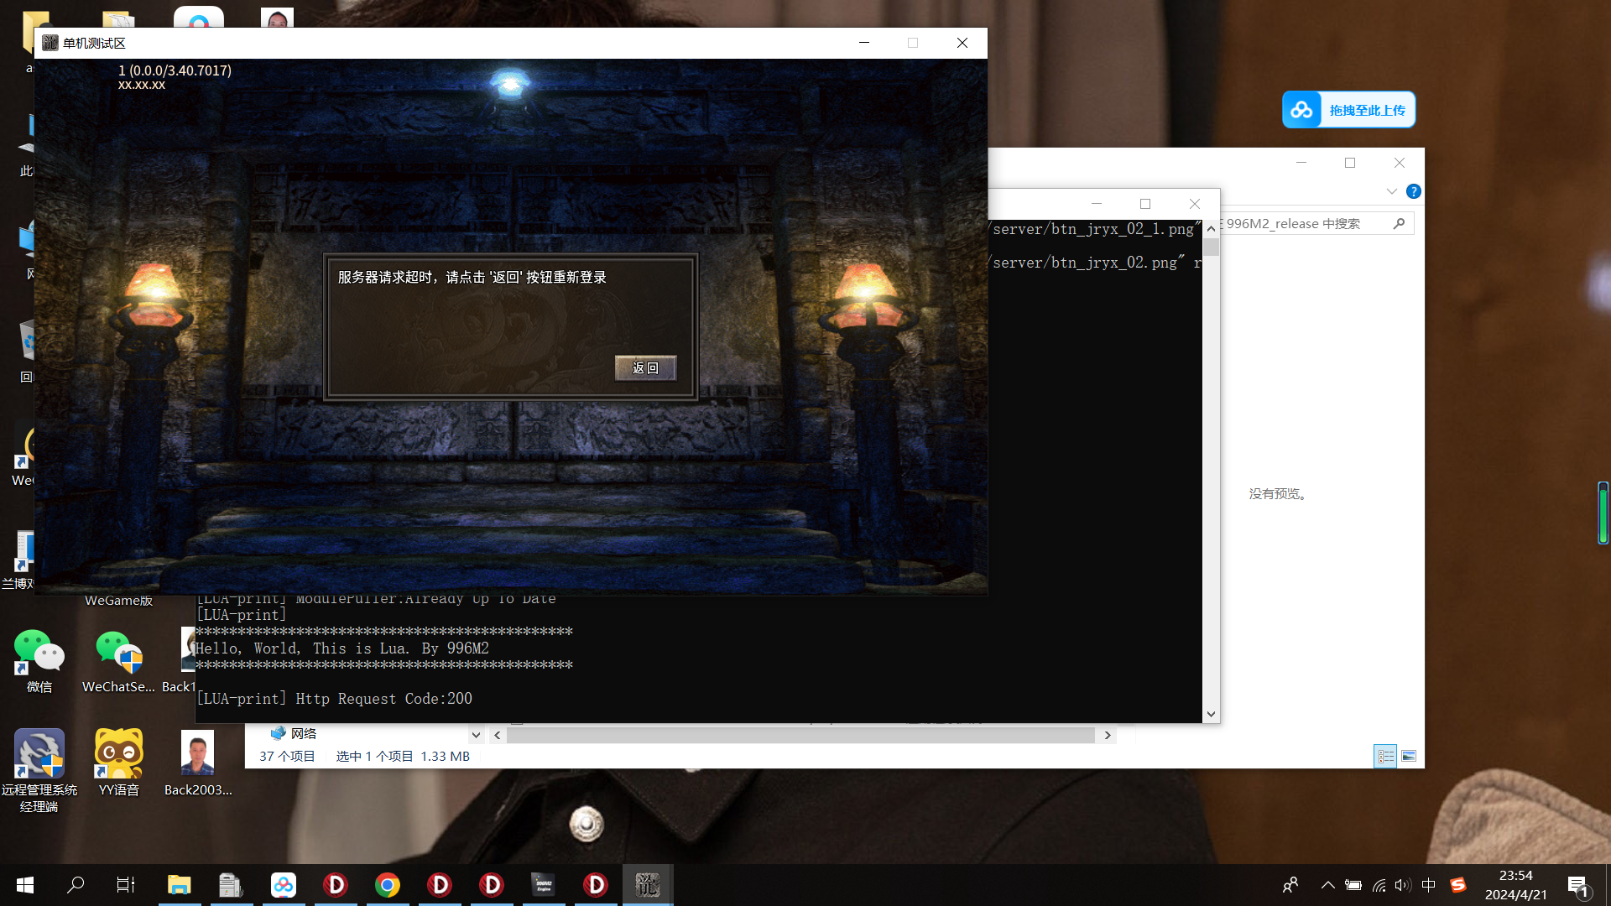Select the 远程管理系统经理端 desktop icon

click(x=39, y=771)
